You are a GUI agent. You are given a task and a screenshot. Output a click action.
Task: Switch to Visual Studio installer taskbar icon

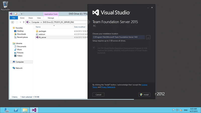coord(34,110)
